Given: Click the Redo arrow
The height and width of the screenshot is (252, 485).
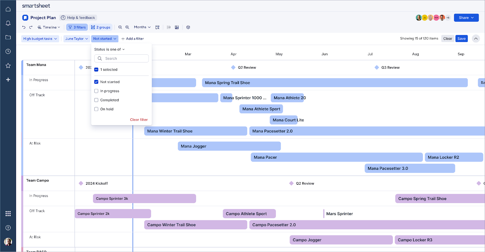Looking at the screenshot, I should pyautogui.click(x=31, y=27).
